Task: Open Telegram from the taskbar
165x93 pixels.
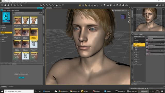Action: point(108,91)
